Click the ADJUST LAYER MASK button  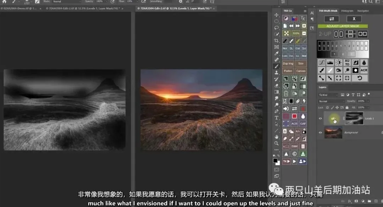point(343,26)
